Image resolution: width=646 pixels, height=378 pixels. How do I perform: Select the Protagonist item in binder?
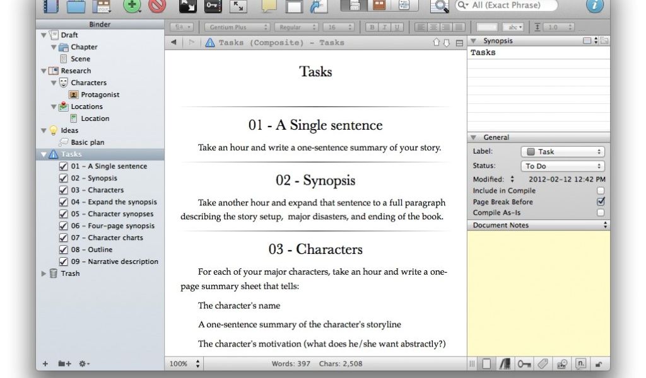point(100,94)
